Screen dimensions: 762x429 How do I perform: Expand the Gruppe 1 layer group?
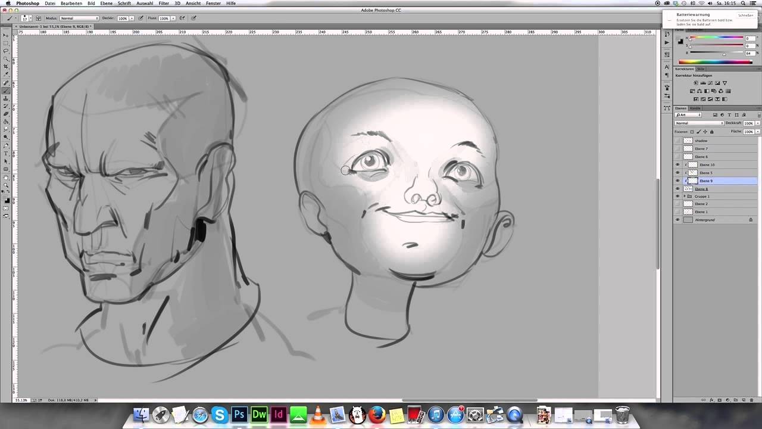pos(683,196)
